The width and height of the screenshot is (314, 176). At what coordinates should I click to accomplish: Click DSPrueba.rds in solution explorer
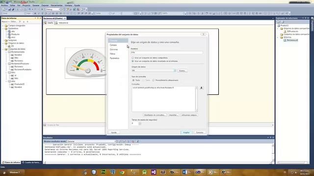292,31
